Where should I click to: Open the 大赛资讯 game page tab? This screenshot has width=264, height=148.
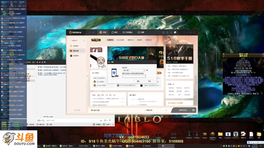(x=110, y=40)
